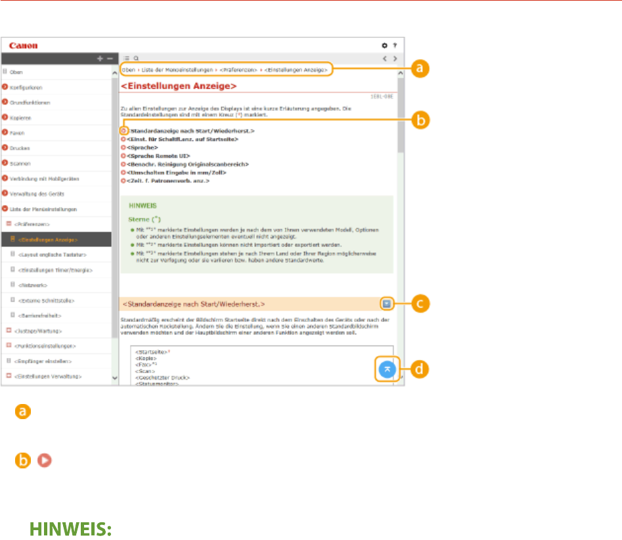Go to next page arrow

click(395, 58)
